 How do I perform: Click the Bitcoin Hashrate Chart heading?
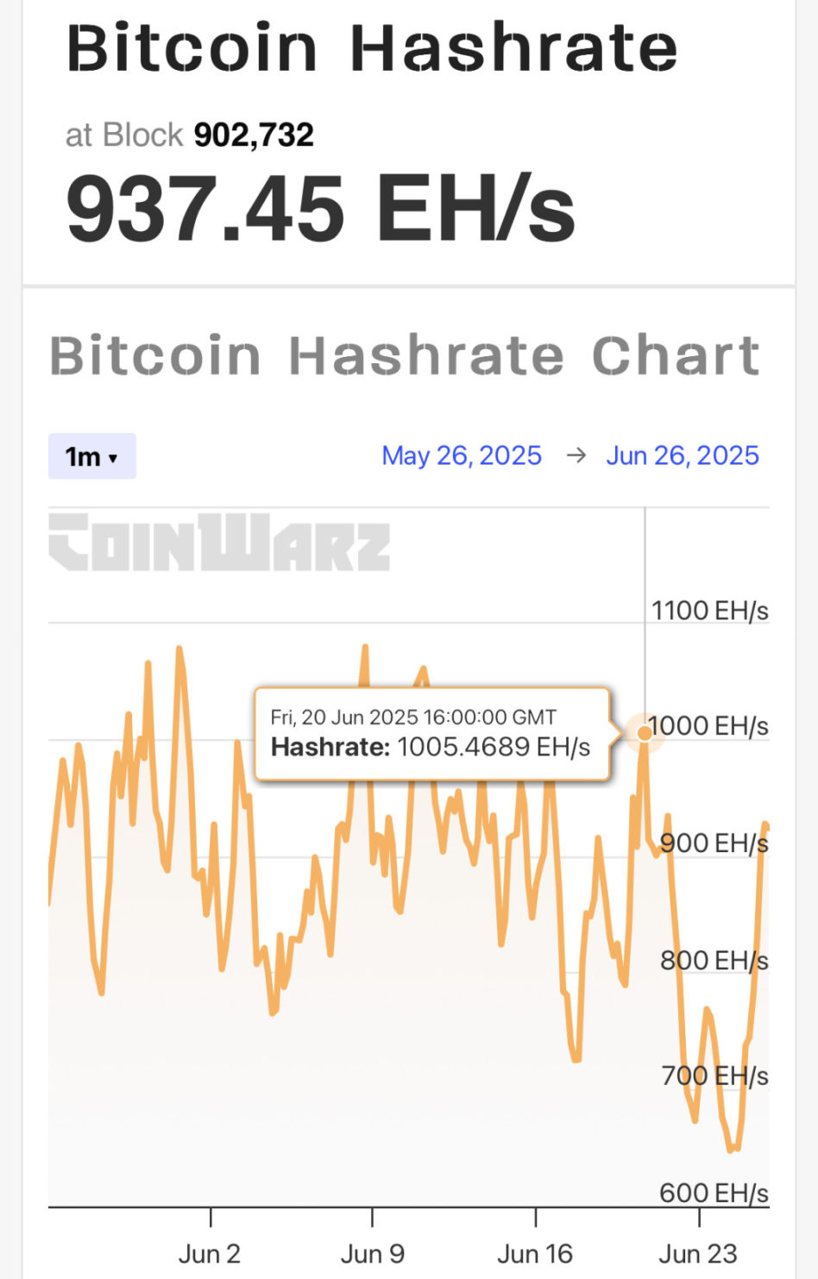(405, 354)
